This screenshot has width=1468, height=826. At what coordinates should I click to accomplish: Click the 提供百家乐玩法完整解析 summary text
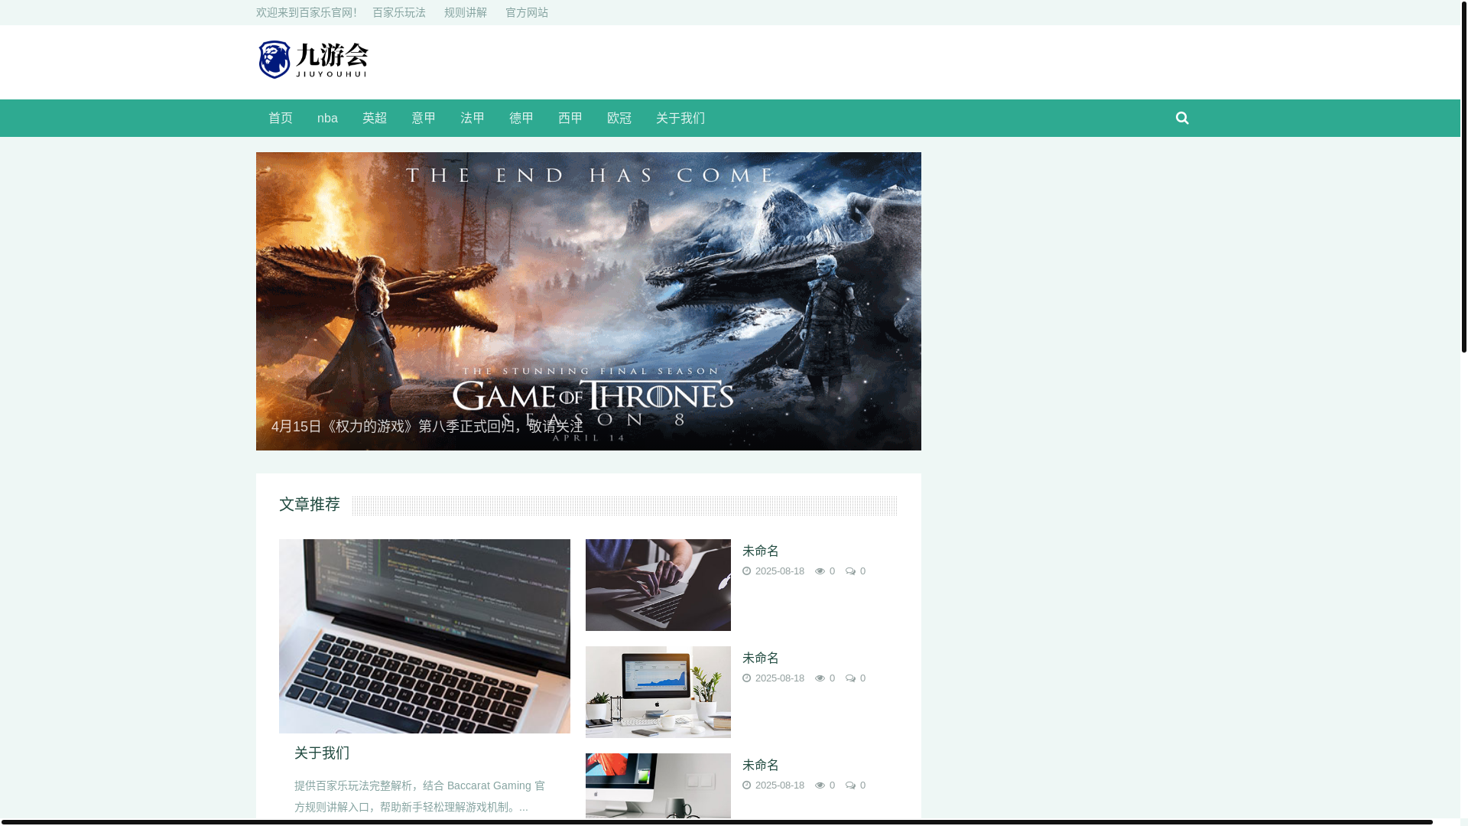click(420, 796)
